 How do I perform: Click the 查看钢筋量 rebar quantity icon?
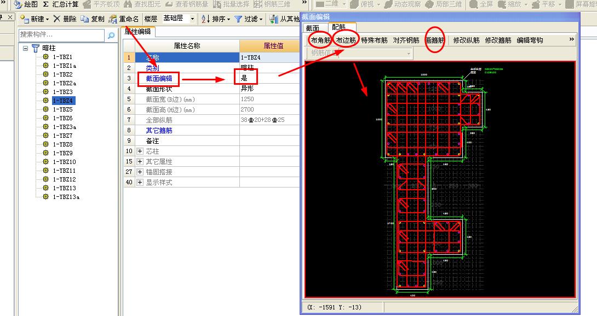pyautogui.click(x=169, y=4)
